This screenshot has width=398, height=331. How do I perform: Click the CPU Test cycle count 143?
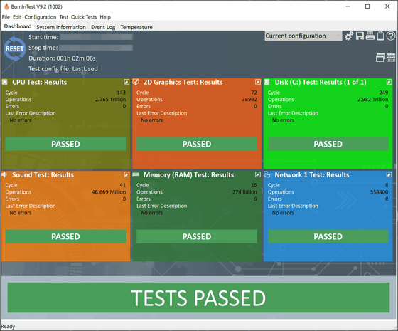122,93
